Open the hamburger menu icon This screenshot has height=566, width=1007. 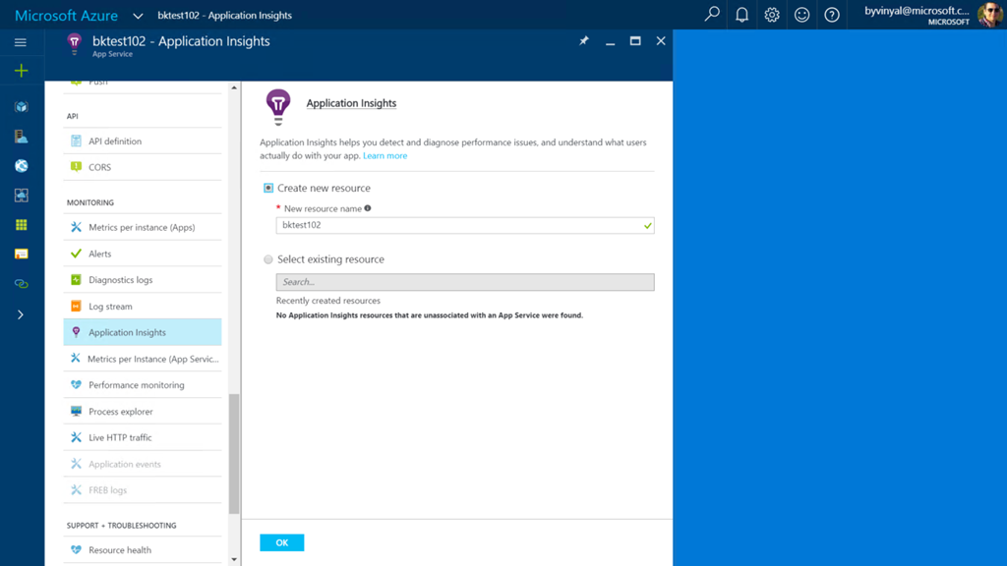pos(21,42)
